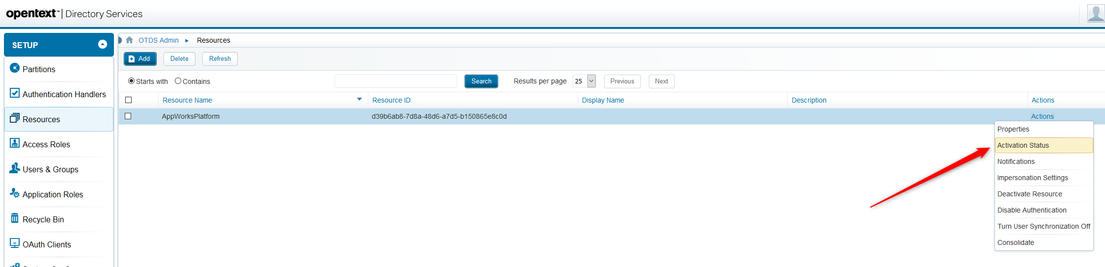Select Deactivate Resource menu entry
The image size is (1105, 267).
[x=1029, y=194]
